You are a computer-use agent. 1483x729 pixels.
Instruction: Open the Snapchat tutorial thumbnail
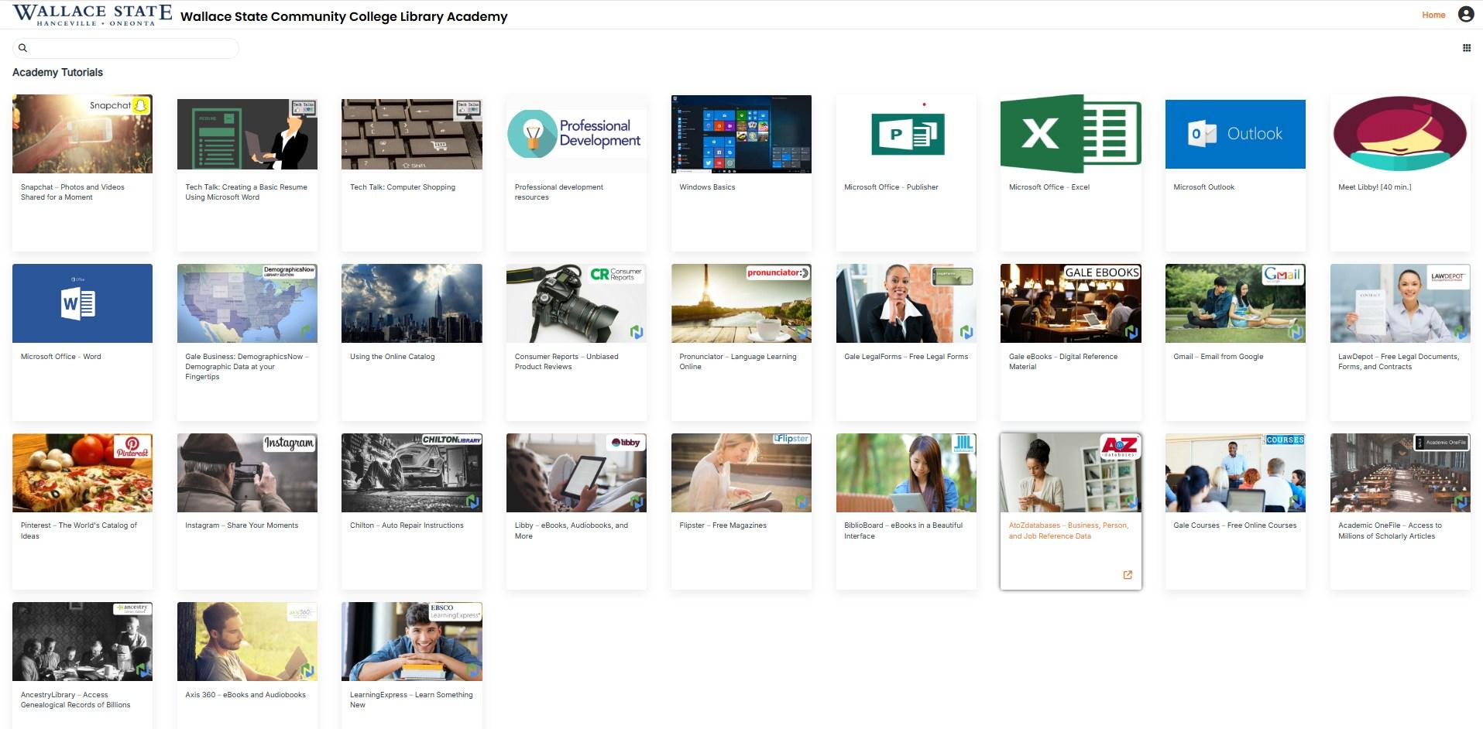82,134
